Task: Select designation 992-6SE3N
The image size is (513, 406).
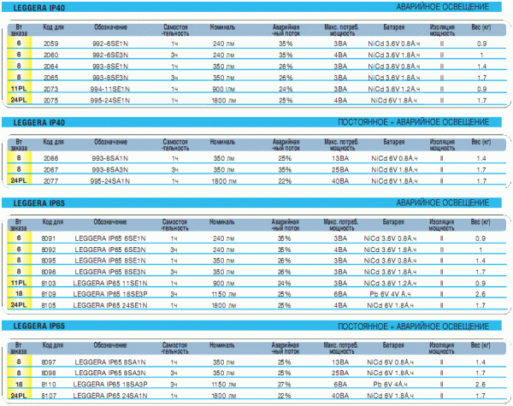Action: pos(110,56)
